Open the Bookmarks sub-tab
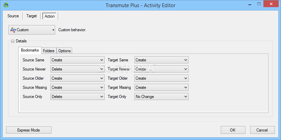This screenshot has width=281, height=140. [30, 50]
